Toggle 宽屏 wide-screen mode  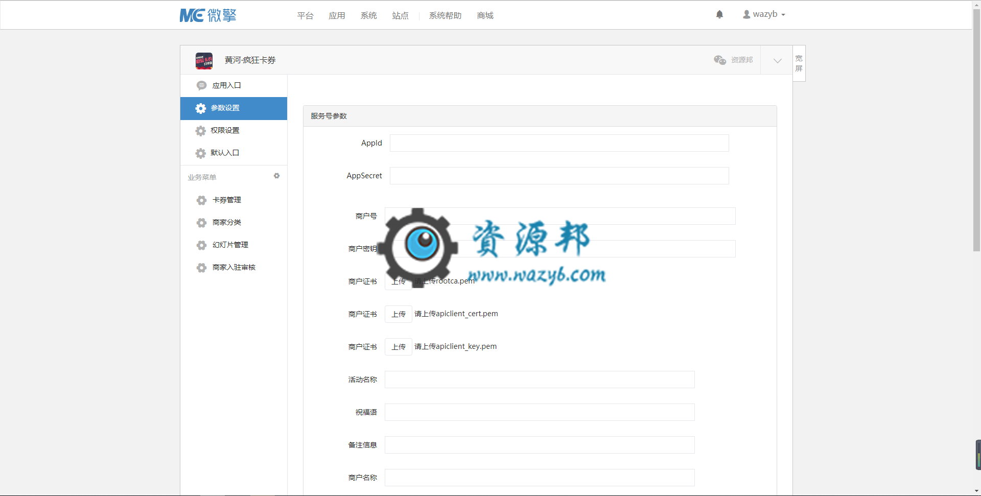click(x=799, y=63)
